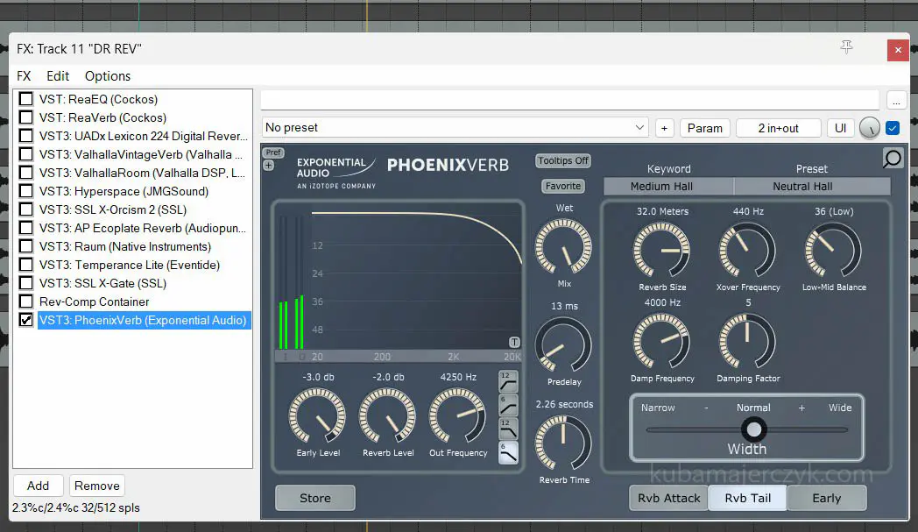Open the Medium Hall keyword selector
918x532 pixels.
[661, 186]
